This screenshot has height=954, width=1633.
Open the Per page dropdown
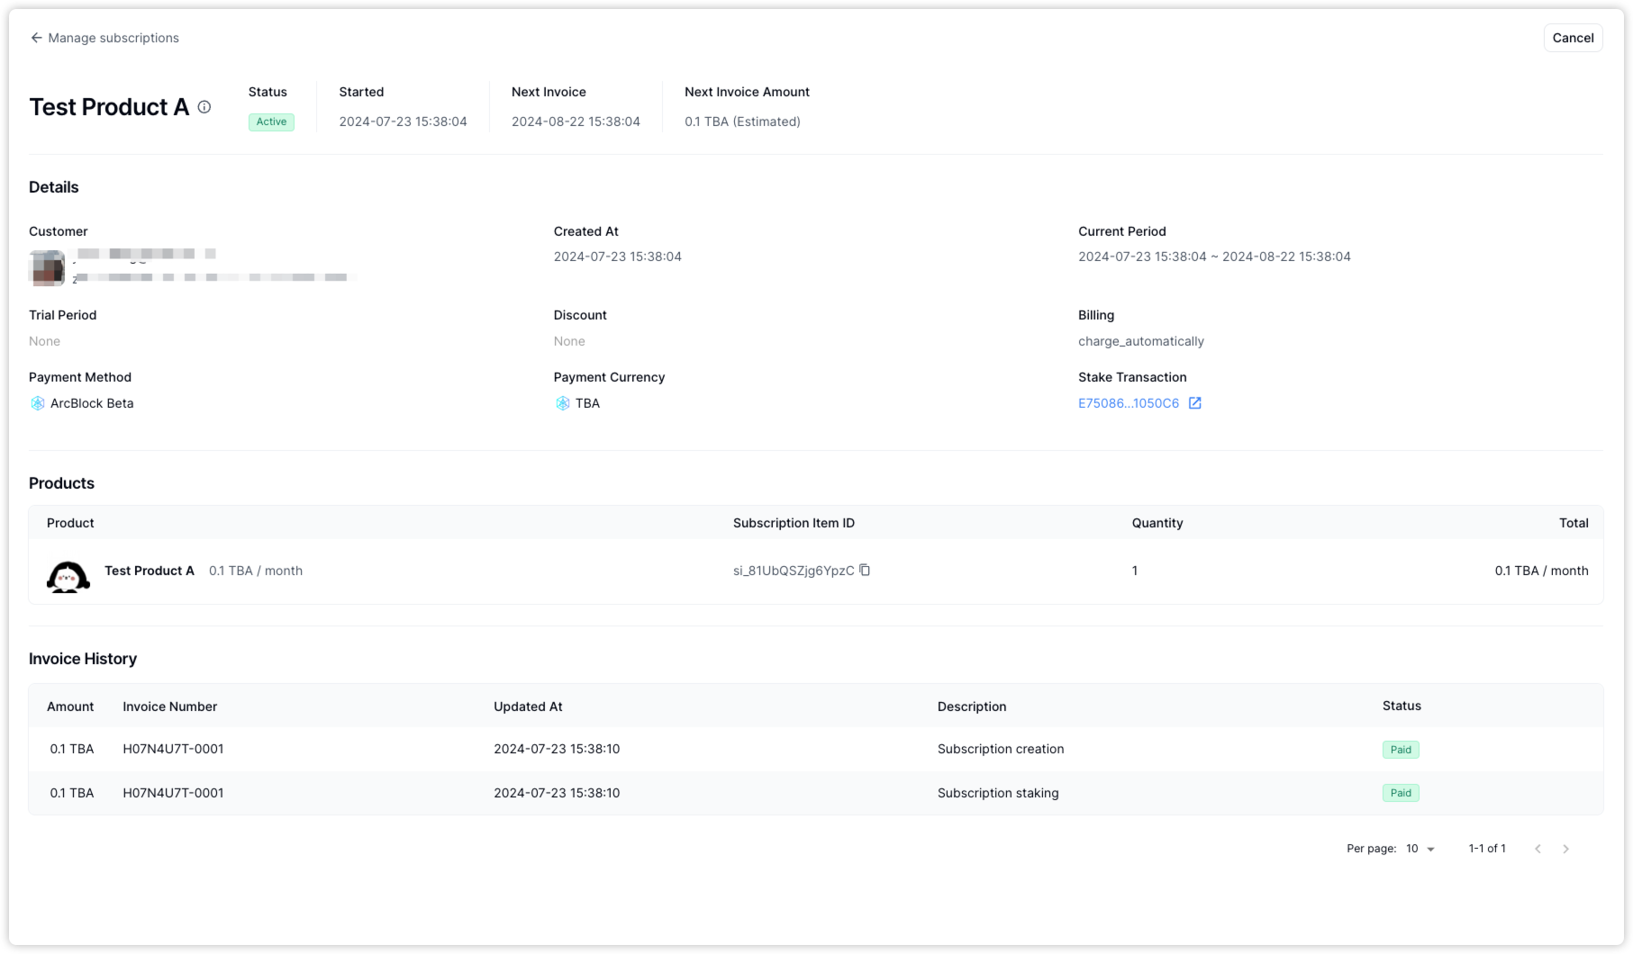[x=1420, y=849]
